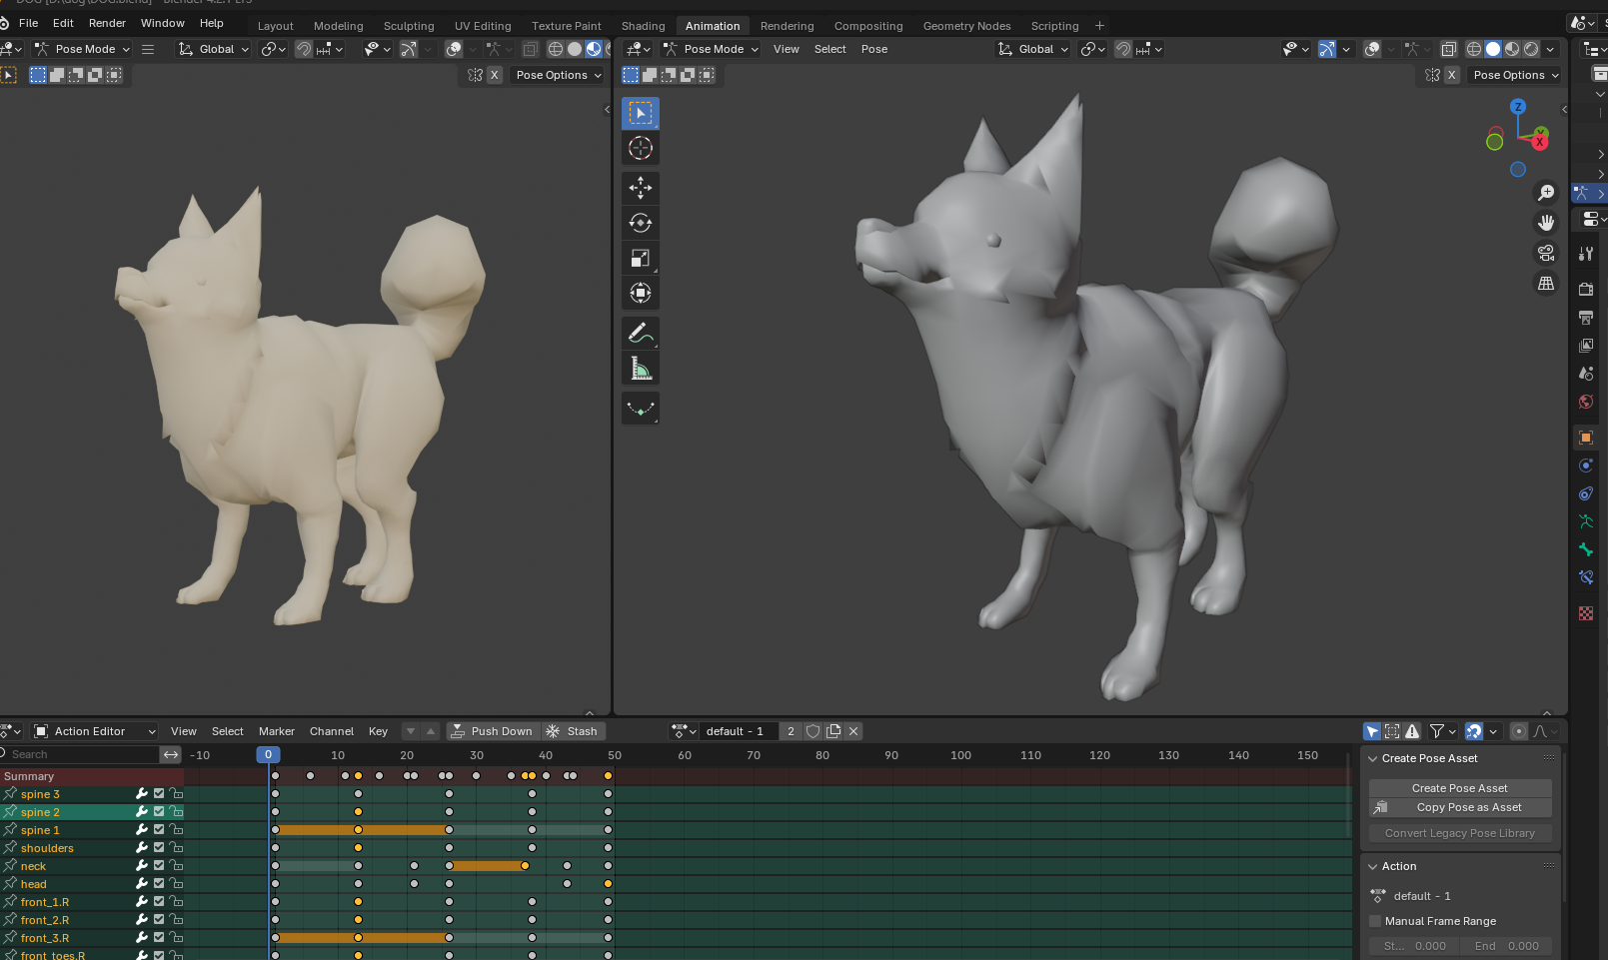Open the right viewport Global orientation dropdown

click(x=1033, y=49)
